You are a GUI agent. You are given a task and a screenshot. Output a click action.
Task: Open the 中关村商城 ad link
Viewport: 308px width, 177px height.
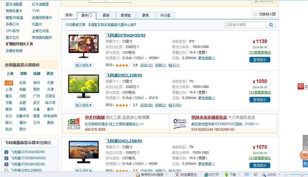(95, 117)
